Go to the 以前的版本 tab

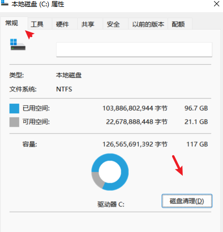(148, 24)
